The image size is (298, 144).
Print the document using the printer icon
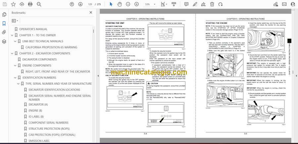coord(30,4)
